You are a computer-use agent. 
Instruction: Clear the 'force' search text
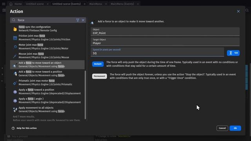tap(83, 20)
